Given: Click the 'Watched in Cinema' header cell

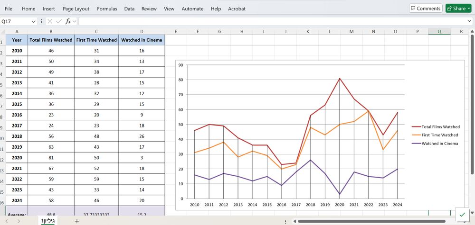Looking at the screenshot, I should tap(142, 40).
